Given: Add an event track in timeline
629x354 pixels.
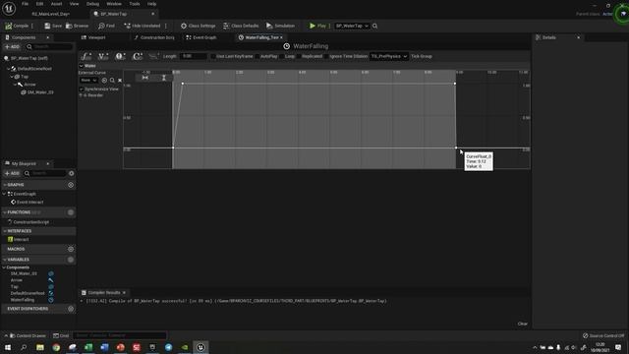Looking at the screenshot, I should (120, 56).
